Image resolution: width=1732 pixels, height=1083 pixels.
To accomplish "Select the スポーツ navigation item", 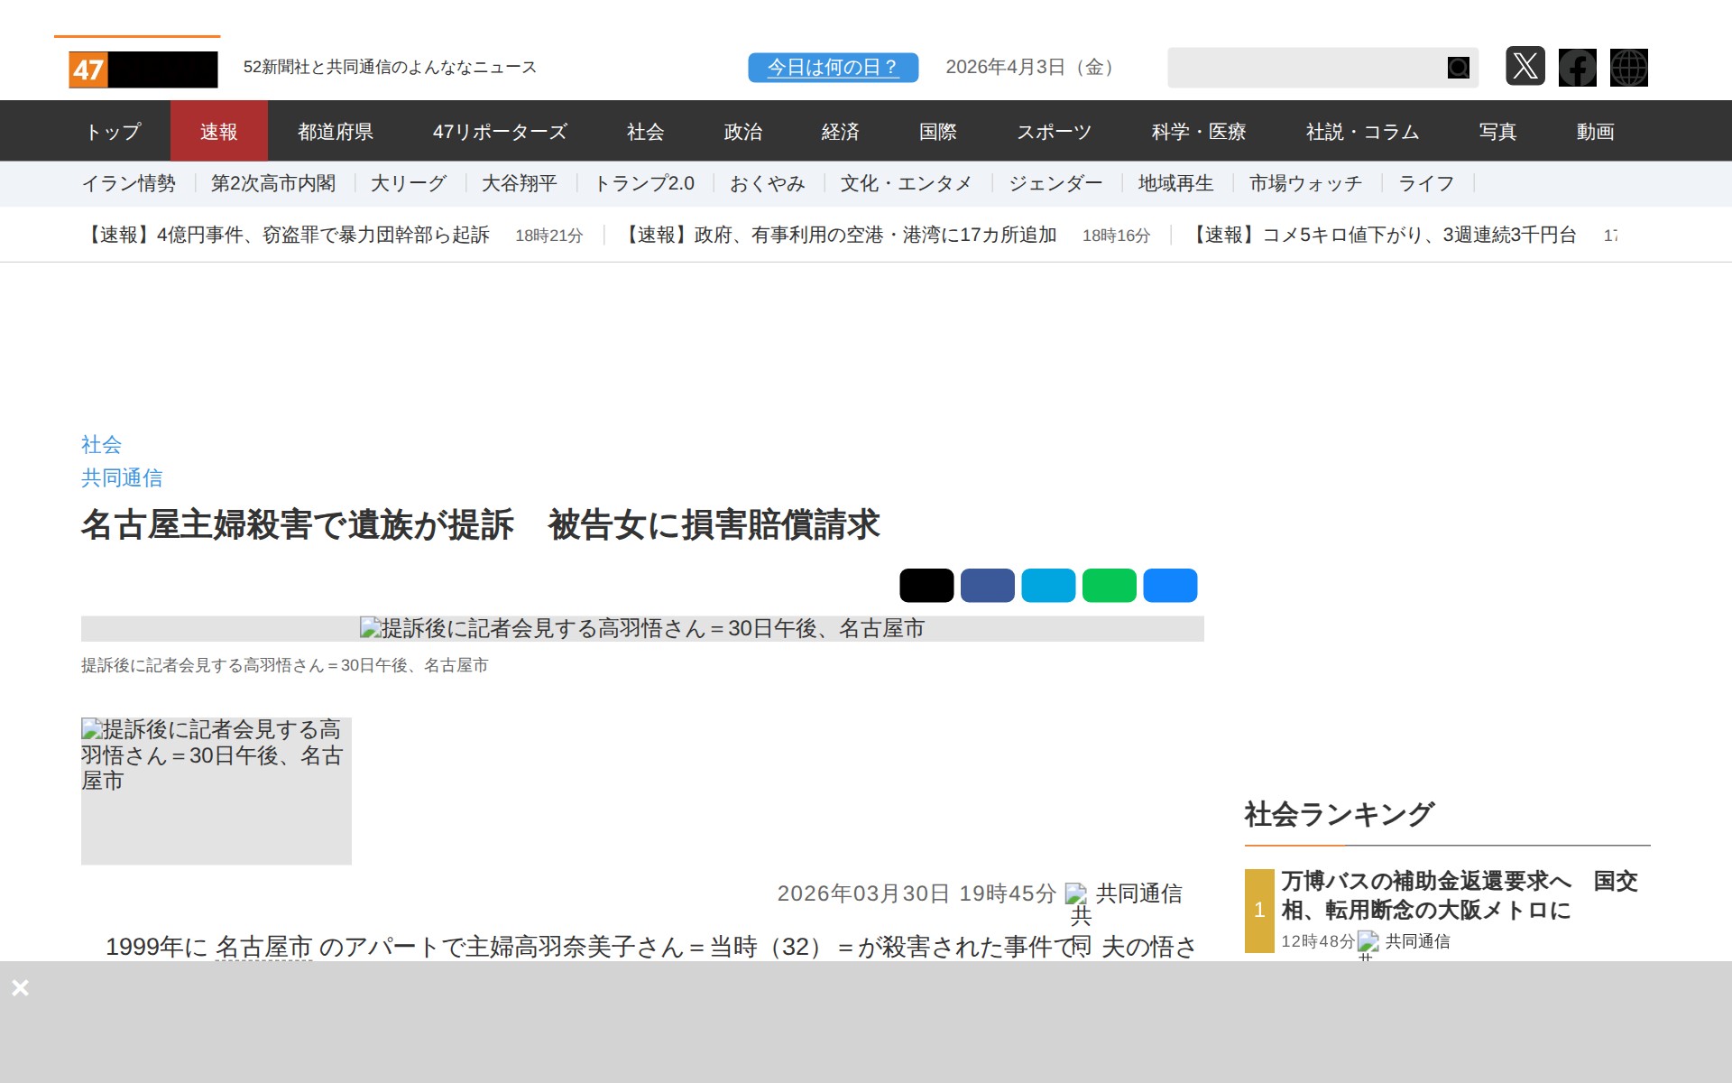I will (x=1054, y=132).
